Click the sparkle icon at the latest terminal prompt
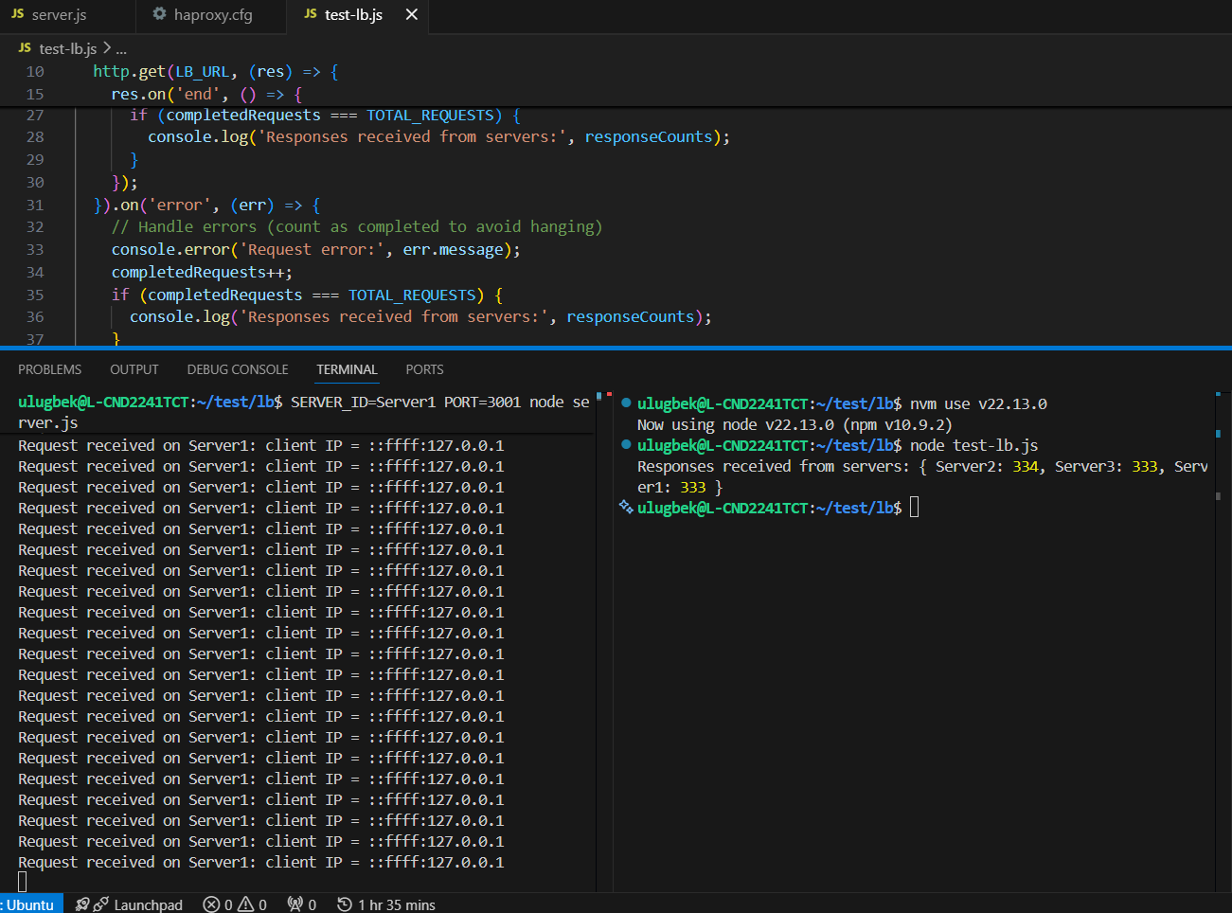 [x=626, y=508]
